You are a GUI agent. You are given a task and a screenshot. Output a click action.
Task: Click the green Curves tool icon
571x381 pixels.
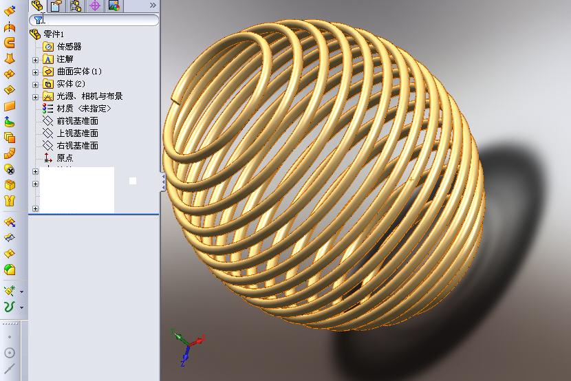10,307
